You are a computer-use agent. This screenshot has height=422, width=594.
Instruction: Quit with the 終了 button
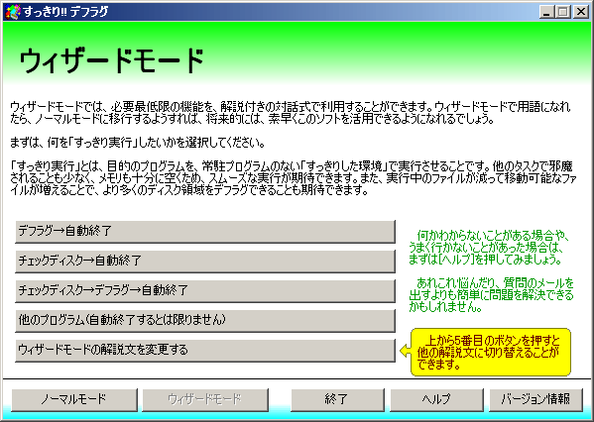click(x=337, y=399)
